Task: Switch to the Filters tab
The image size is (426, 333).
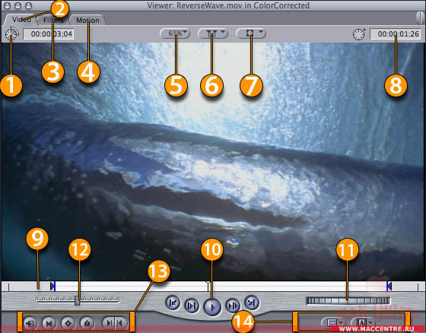Action: 53,20
